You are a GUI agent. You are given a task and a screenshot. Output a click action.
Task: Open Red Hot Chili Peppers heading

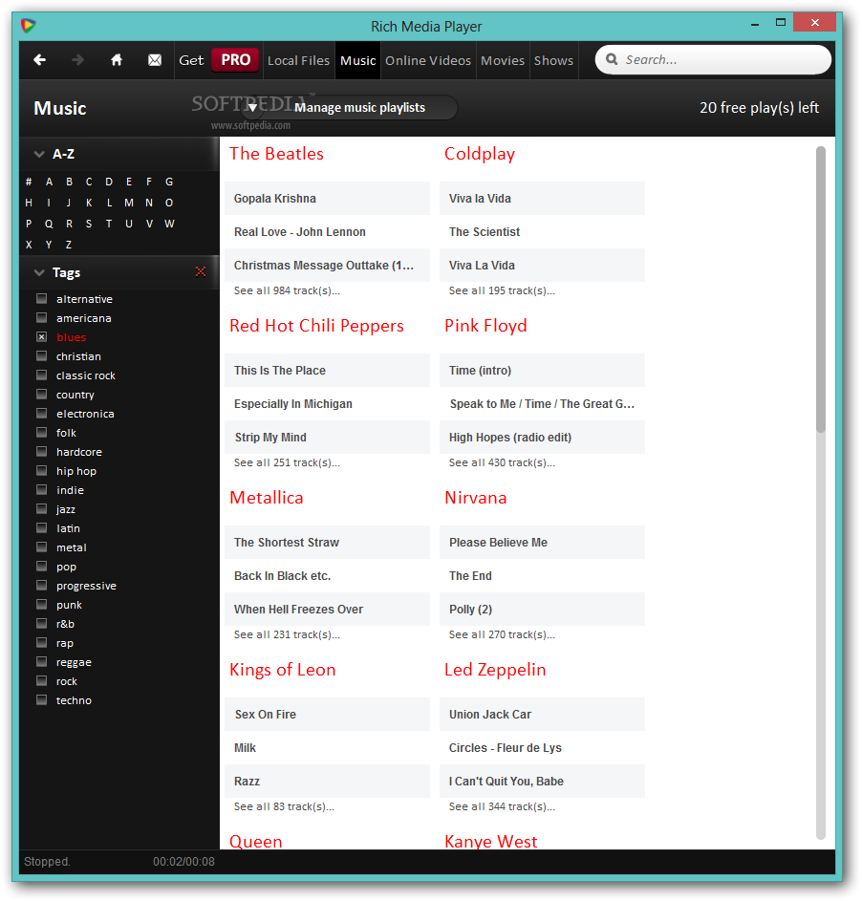[316, 326]
